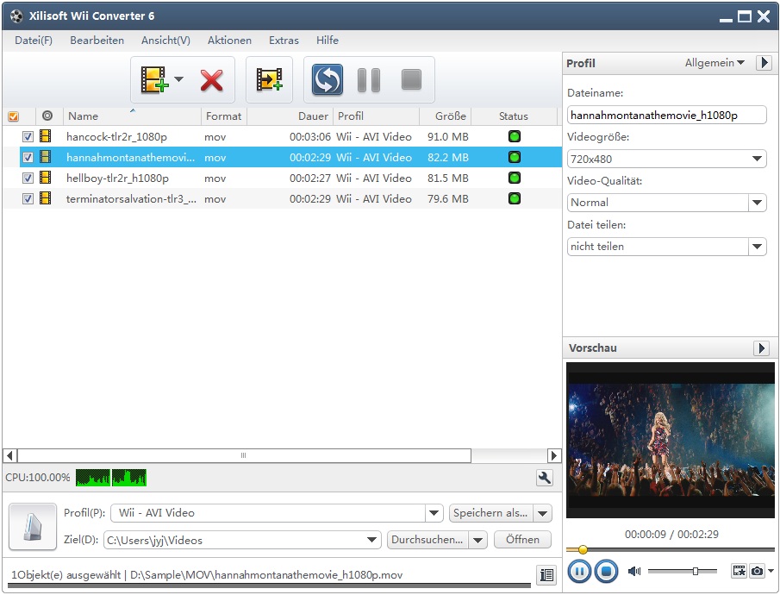780x595 pixels.
Task: Click the Speichern als... button
Action: click(491, 513)
